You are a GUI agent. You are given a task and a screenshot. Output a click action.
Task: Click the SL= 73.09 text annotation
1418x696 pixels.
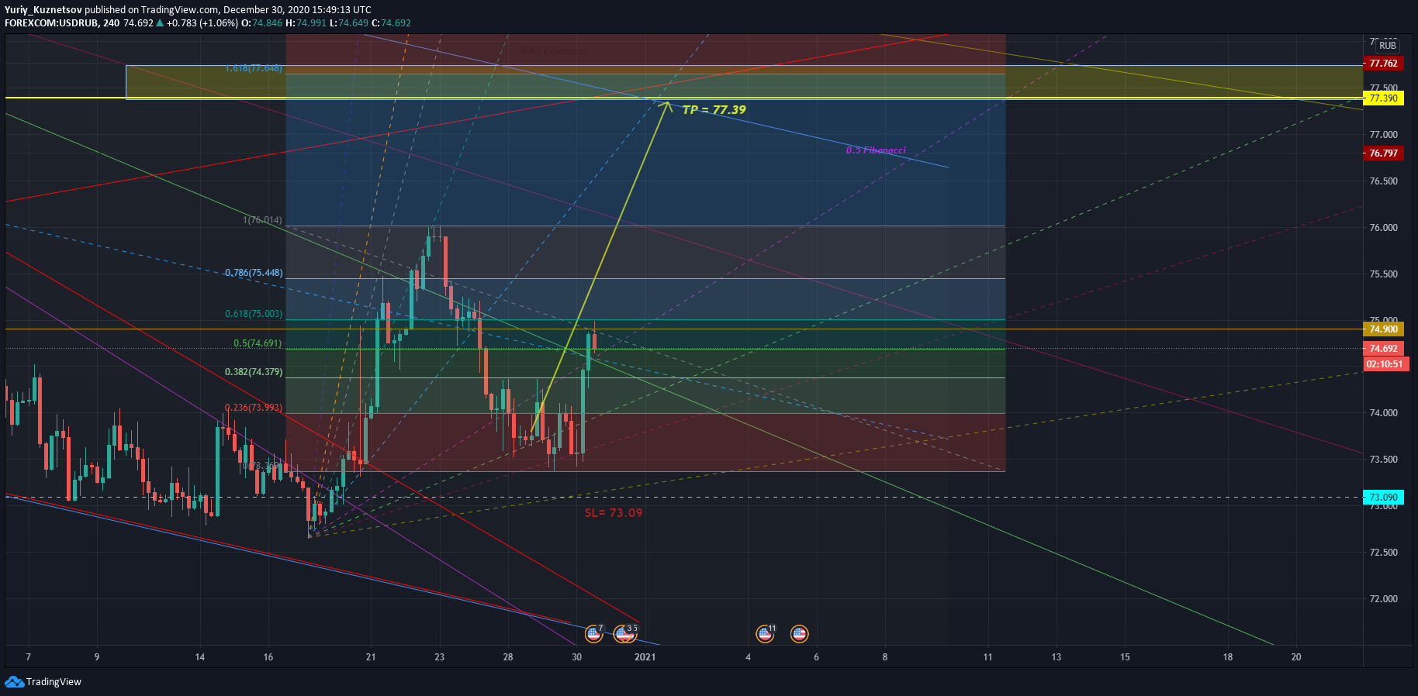[x=614, y=513]
